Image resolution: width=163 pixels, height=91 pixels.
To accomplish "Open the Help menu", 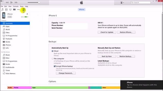I will point(26,6).
